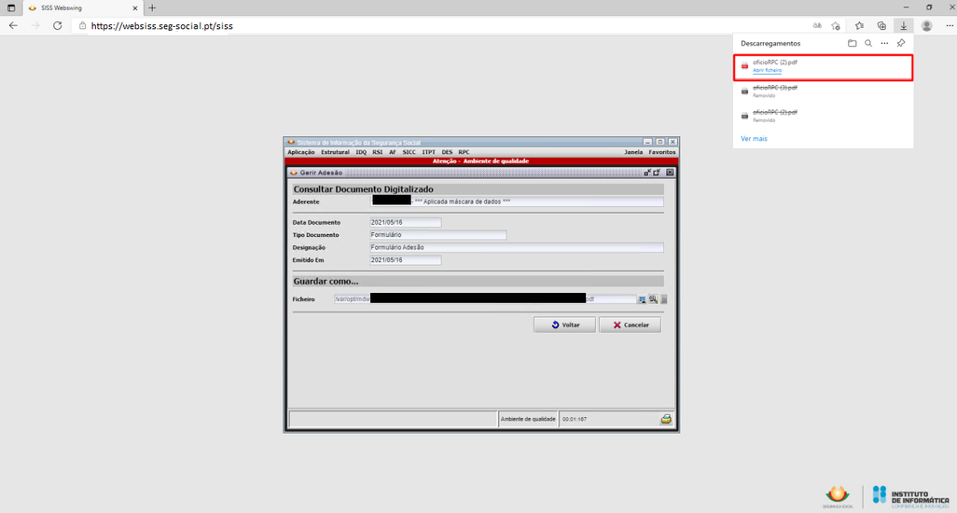This screenshot has width=957, height=513.
Task: Click the Abrir ficheiro link
Action: coord(767,71)
